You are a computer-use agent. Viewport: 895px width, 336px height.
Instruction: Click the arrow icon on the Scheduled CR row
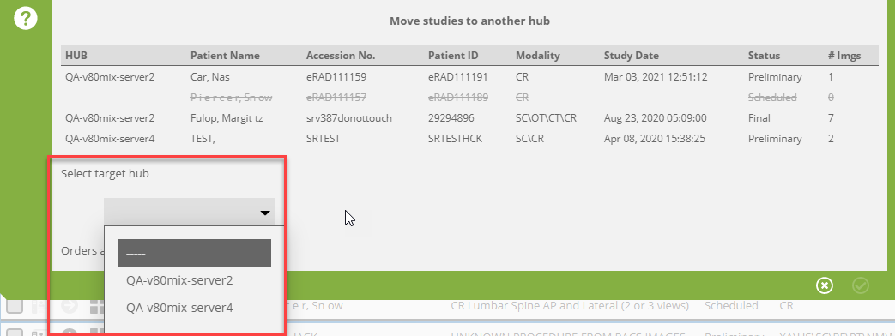[70, 306]
